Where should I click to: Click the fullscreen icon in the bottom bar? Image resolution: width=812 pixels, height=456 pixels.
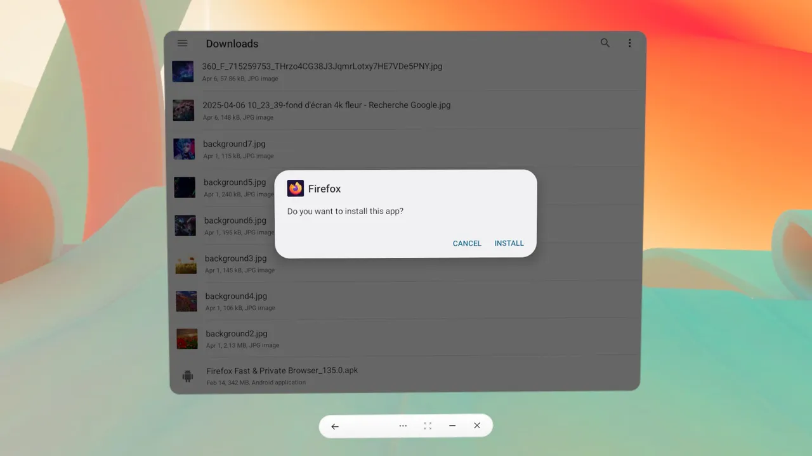pos(427,426)
